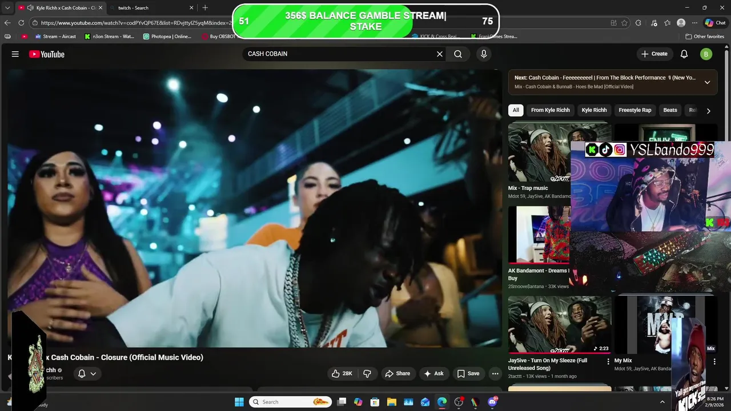Select the Freestyle Rap chip
The image size is (731, 411).
(635, 110)
